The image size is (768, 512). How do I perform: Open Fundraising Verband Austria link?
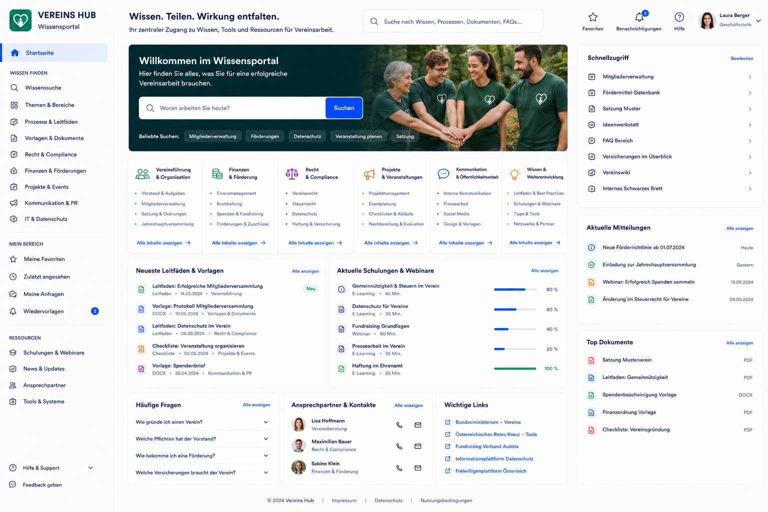(486, 446)
